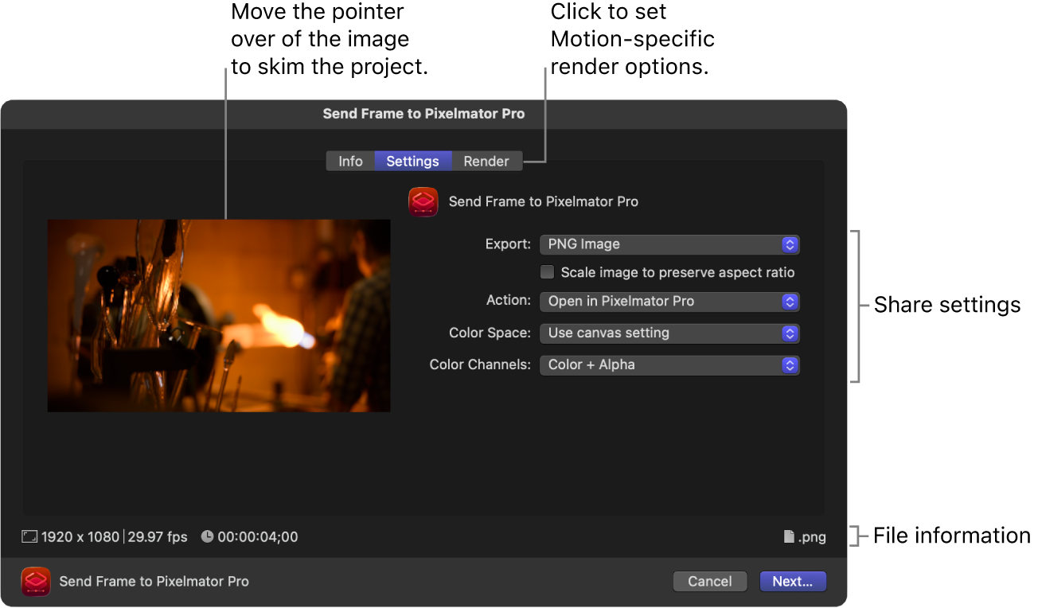This screenshot has width=1038, height=608.
Task: Click the .png file extension text
Action: coord(812,537)
